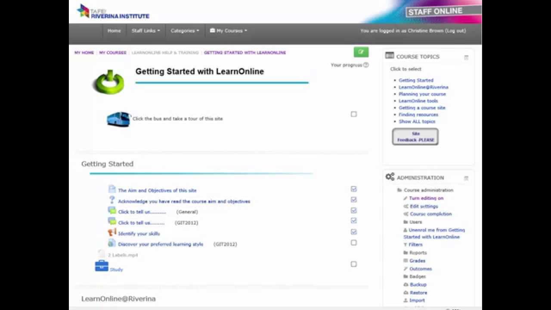Screen dimensions: 551x310
Task: Toggle completion for Click to tell us (General)
Action: pos(353,211)
